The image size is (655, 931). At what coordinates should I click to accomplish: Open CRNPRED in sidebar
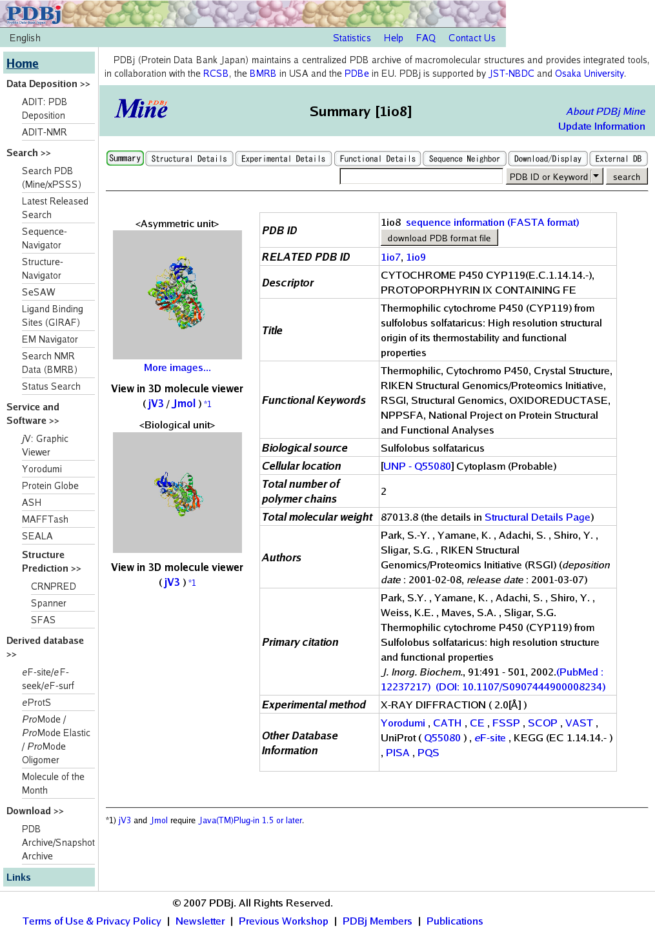point(54,586)
